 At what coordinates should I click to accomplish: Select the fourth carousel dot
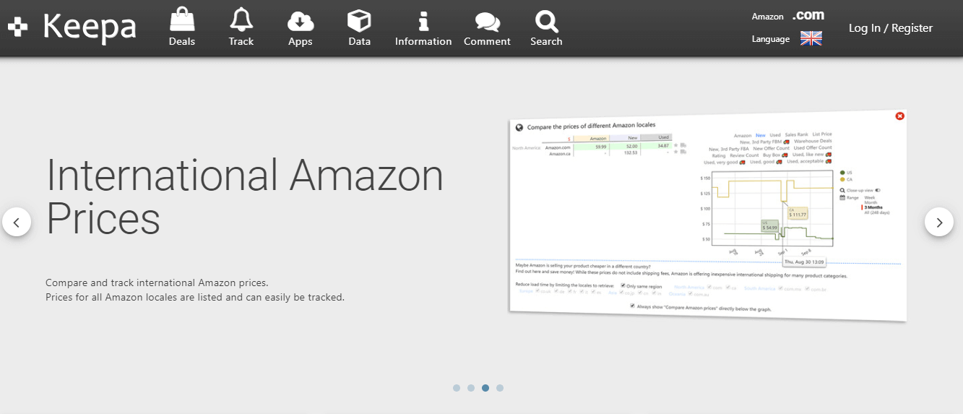point(500,388)
